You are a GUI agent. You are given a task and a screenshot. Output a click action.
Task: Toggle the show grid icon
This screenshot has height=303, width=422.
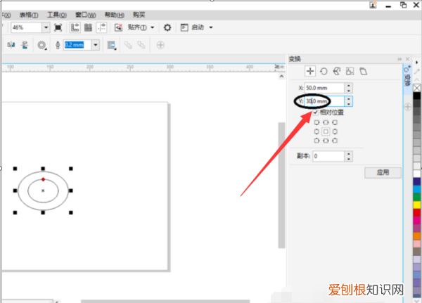click(x=89, y=27)
